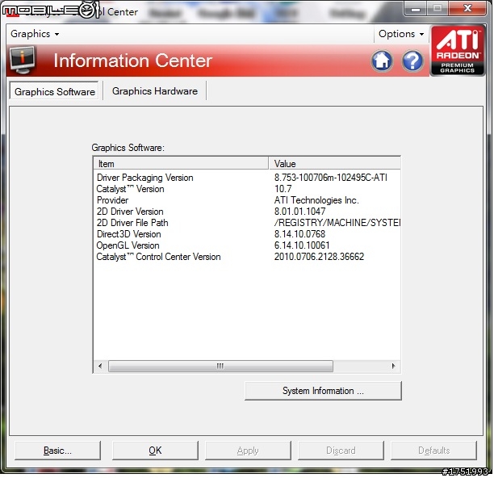Select the OpenGL Version row
This screenshot has height=478, width=494.
[x=247, y=245]
